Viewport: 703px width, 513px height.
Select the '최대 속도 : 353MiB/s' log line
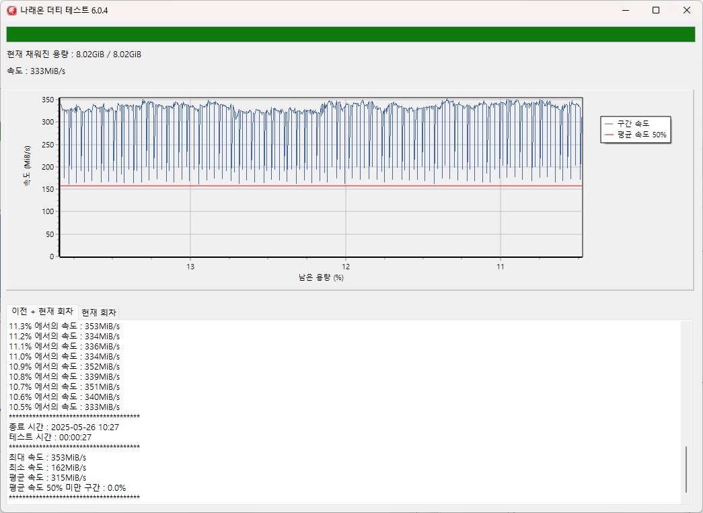tap(47, 457)
